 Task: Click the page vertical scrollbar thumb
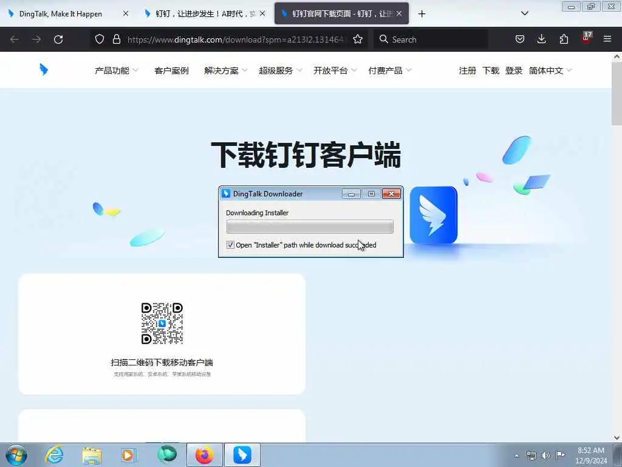617,94
